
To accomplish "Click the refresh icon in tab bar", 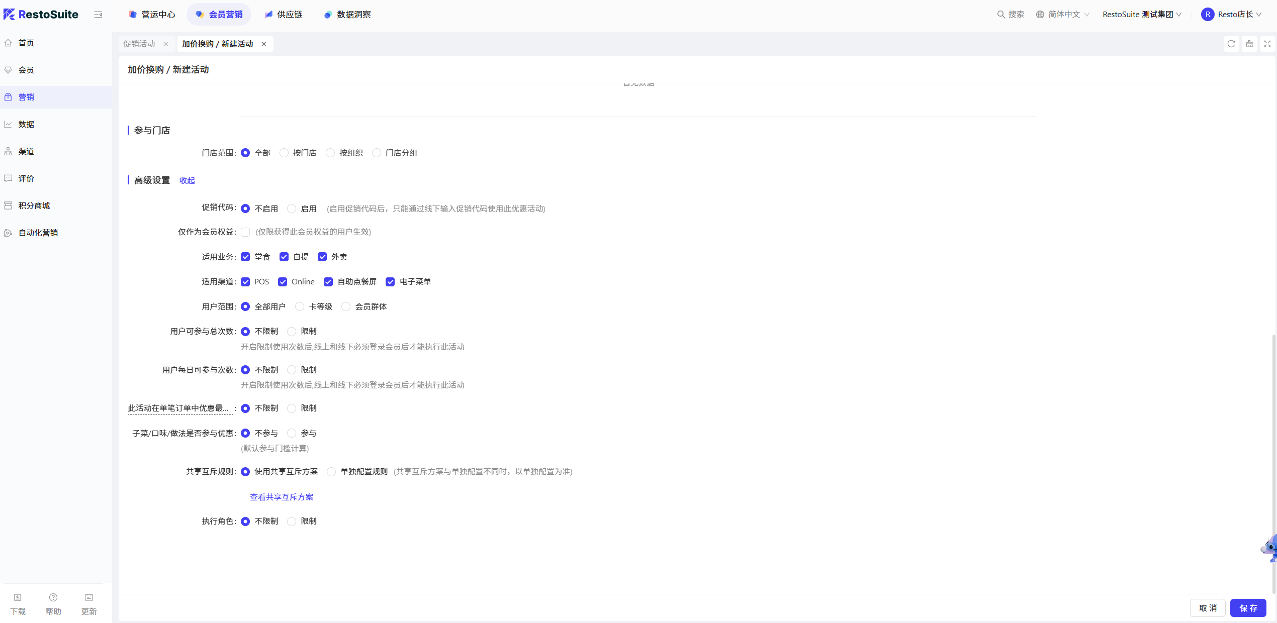I will tap(1231, 44).
